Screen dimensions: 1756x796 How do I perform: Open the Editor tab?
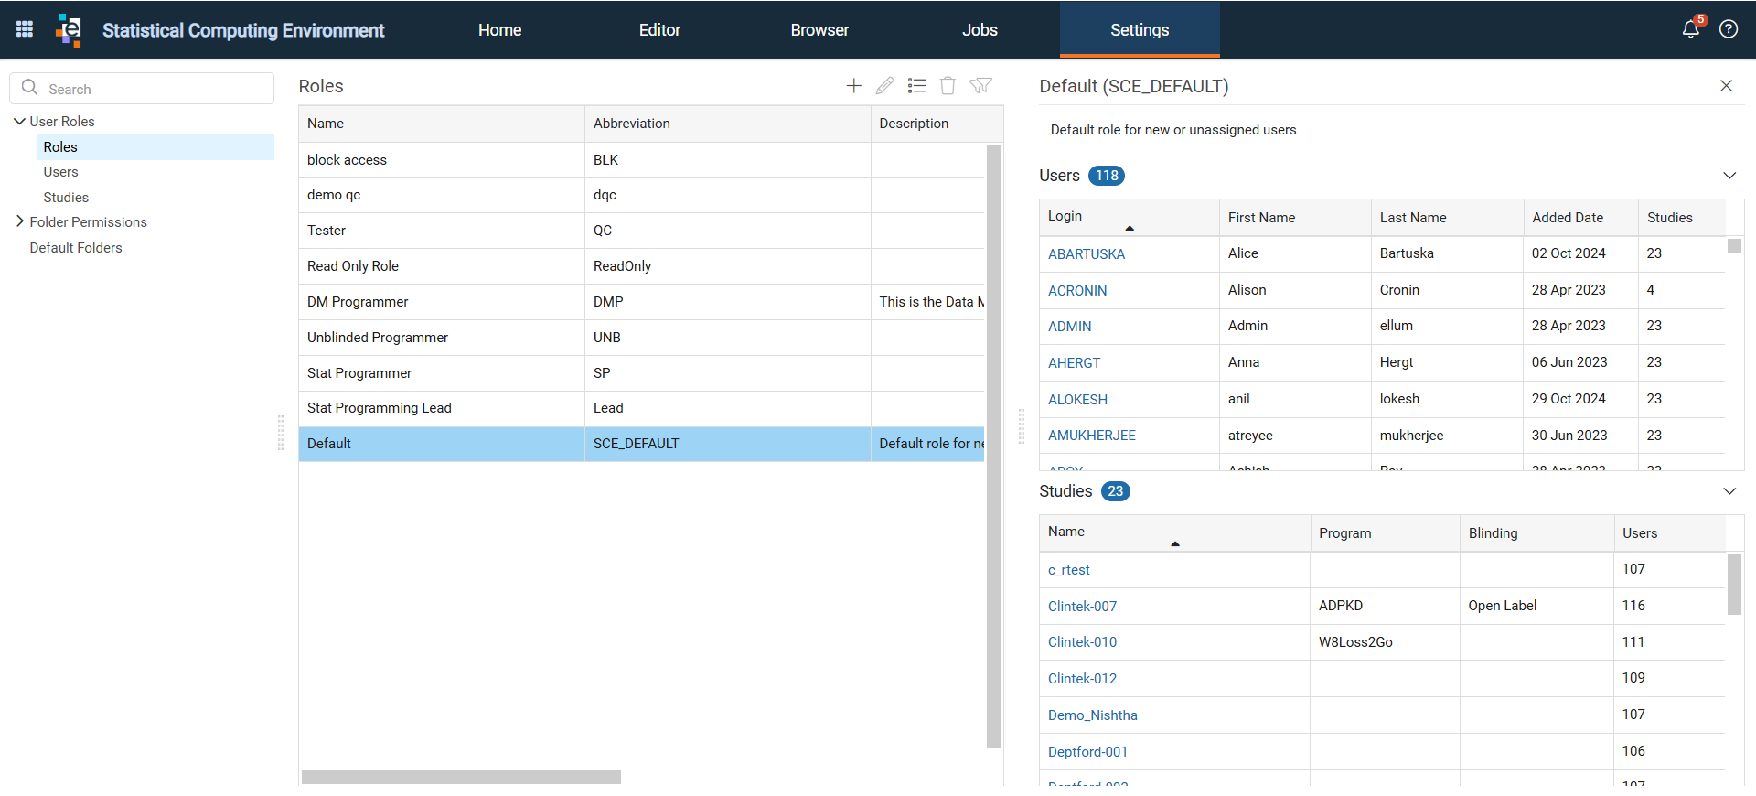pyautogui.click(x=659, y=30)
